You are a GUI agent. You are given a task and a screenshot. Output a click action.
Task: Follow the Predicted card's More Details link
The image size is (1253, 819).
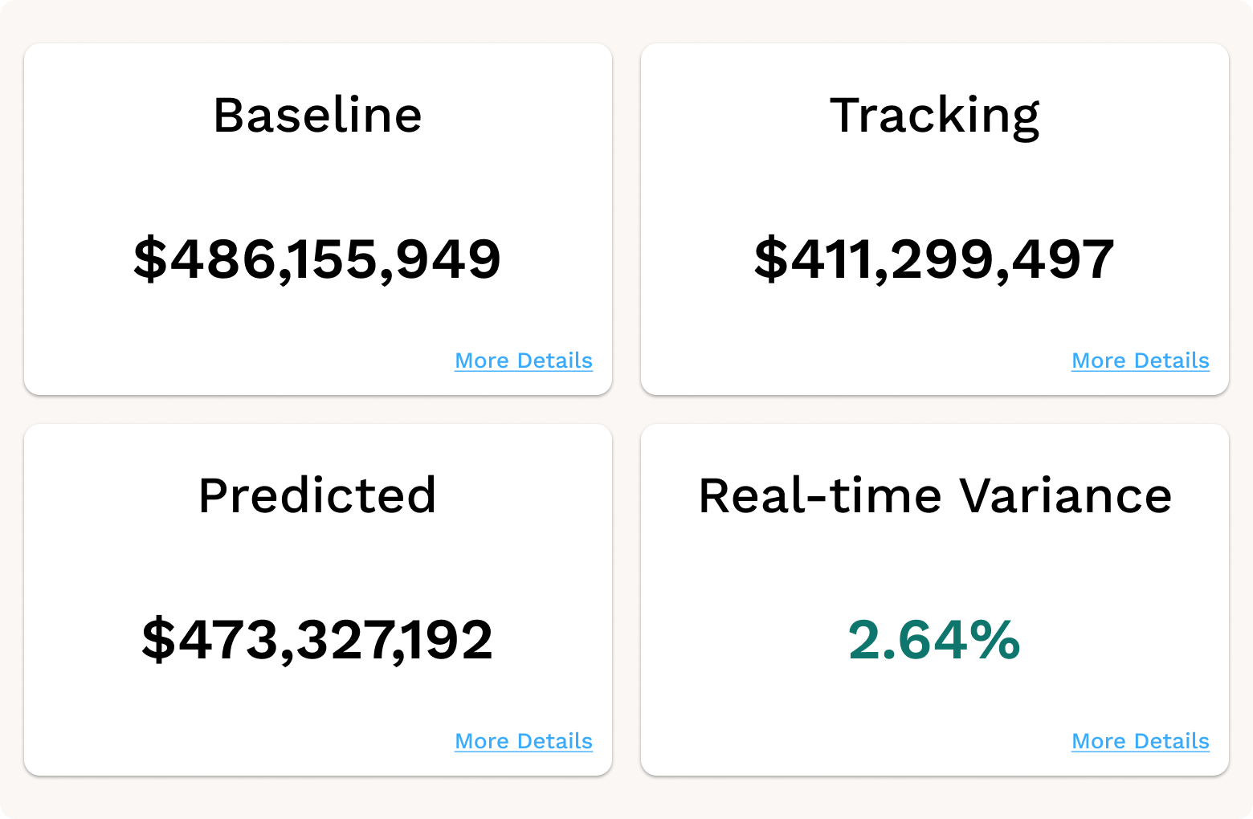524,741
